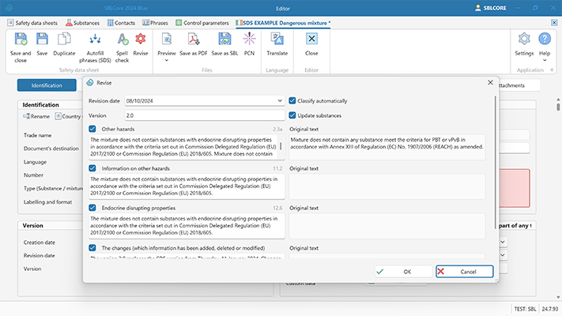Click the SBLCore logo in title bar
The width and height of the screenshot is (562, 316).
(9, 8)
